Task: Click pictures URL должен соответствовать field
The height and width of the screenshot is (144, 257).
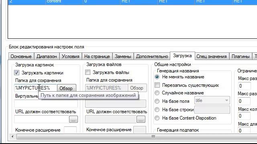Action: click(x=42, y=119)
